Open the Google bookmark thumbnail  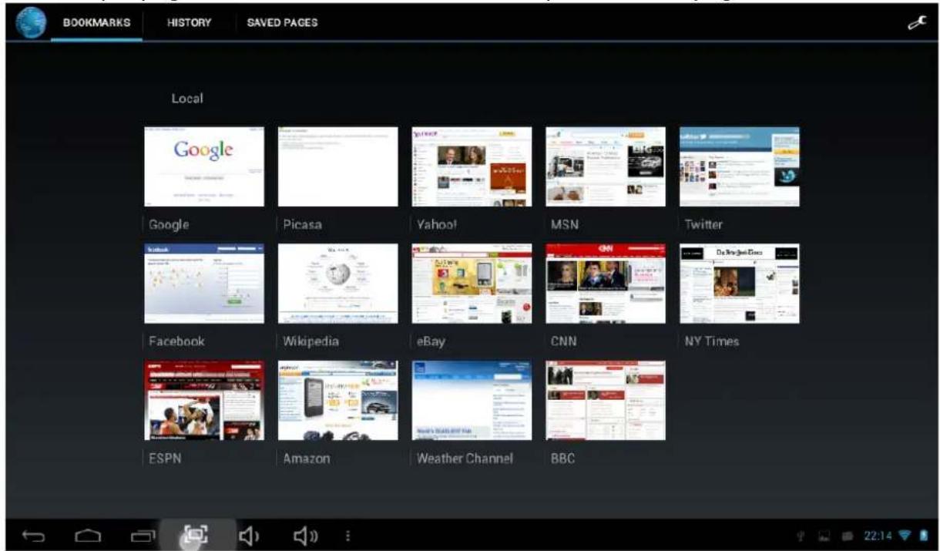[x=204, y=166]
